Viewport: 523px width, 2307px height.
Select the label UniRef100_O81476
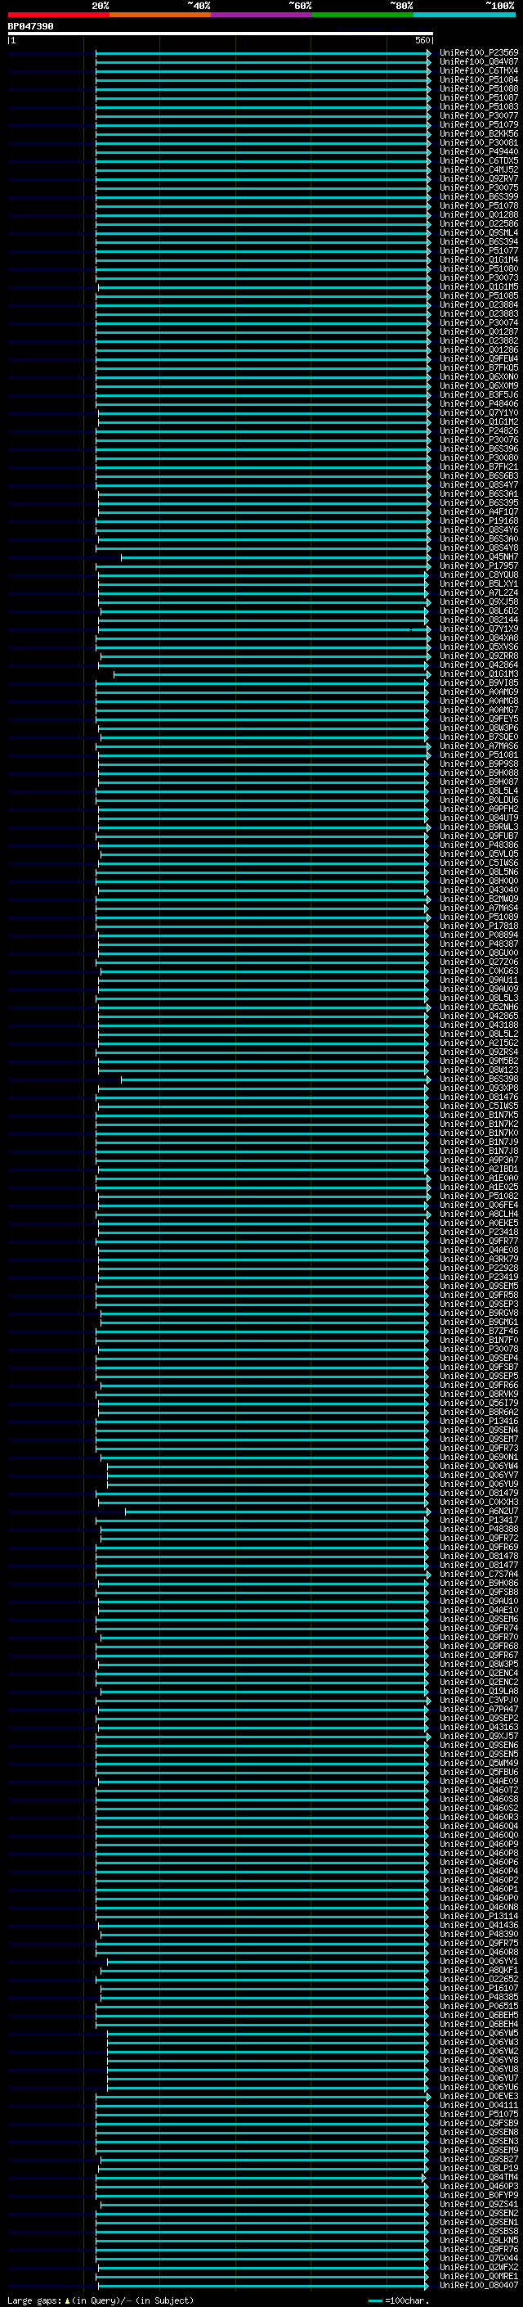tap(479, 1097)
